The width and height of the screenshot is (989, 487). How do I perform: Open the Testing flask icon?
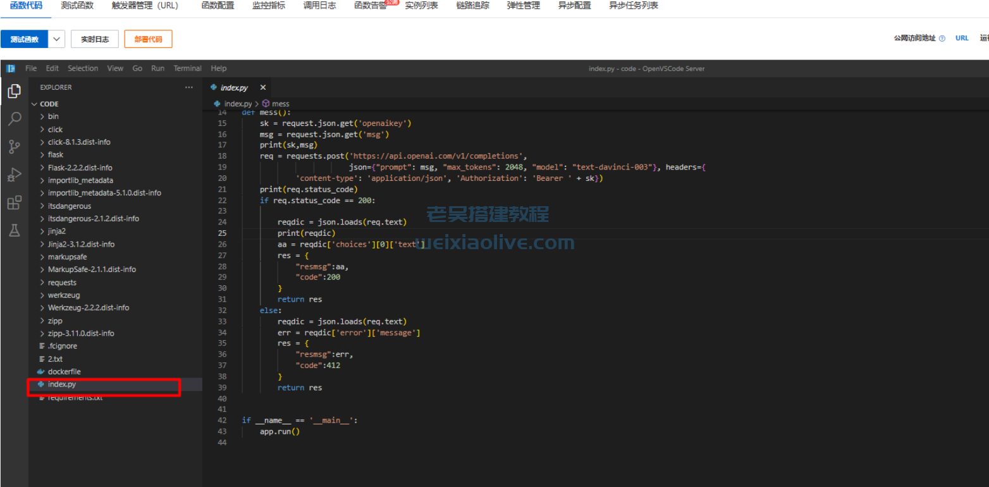tap(14, 230)
